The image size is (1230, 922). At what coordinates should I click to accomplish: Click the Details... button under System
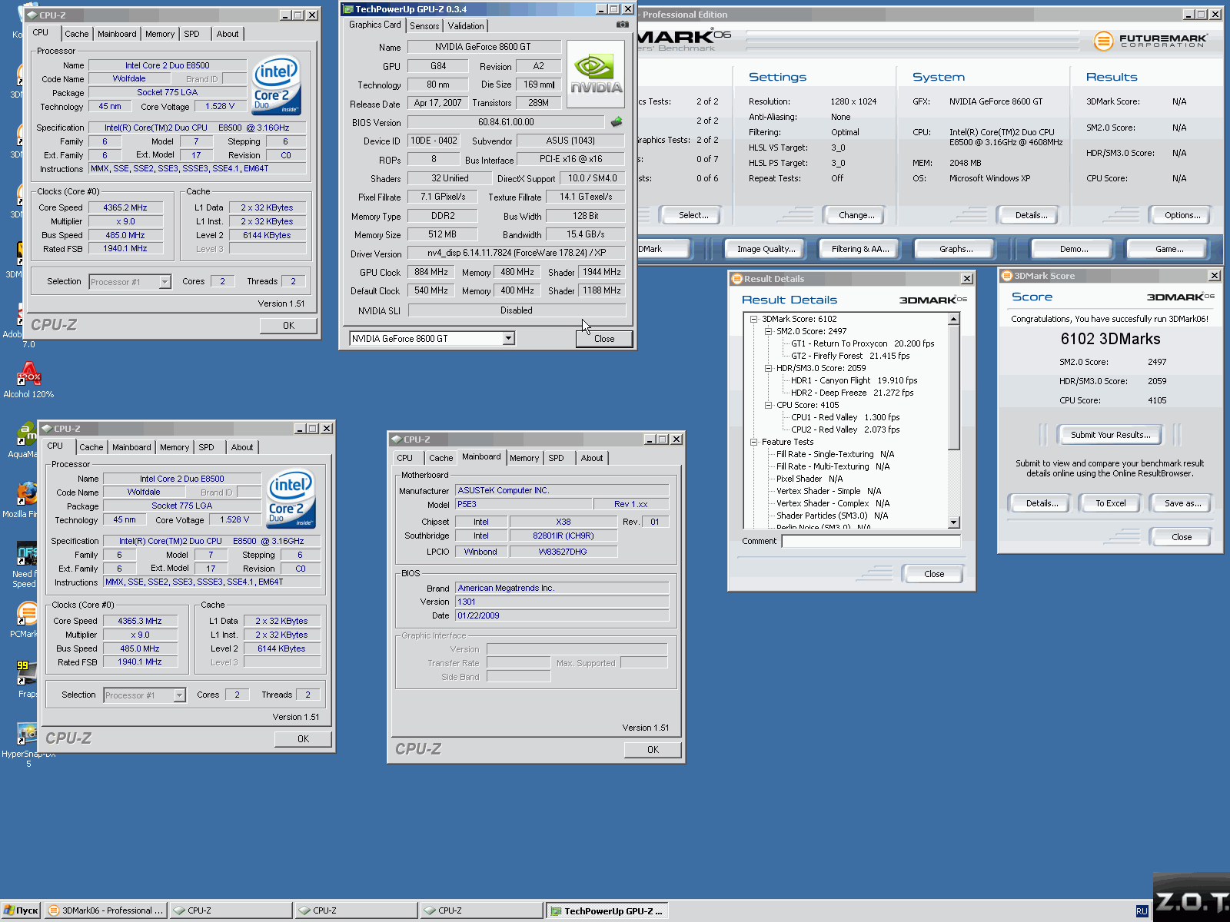click(x=1031, y=215)
